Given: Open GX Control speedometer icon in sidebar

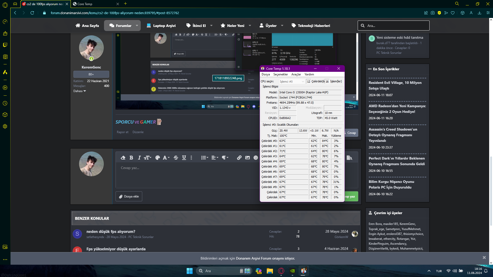Looking at the screenshot, I should click(x=5, y=22).
